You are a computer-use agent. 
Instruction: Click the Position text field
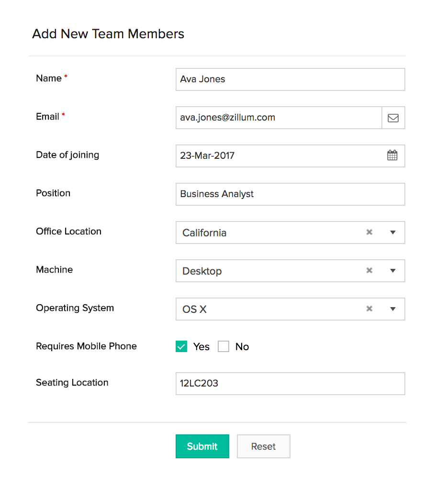(290, 194)
